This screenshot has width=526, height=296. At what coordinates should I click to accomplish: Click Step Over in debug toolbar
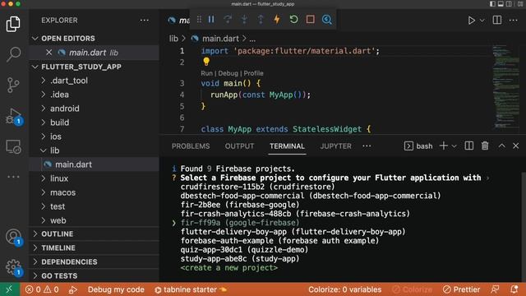228,20
